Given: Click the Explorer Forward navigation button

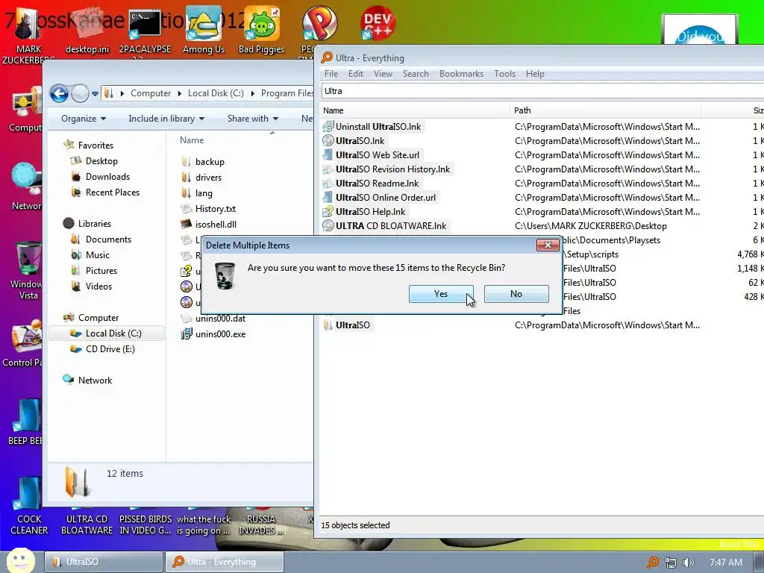Looking at the screenshot, I should click(x=79, y=93).
